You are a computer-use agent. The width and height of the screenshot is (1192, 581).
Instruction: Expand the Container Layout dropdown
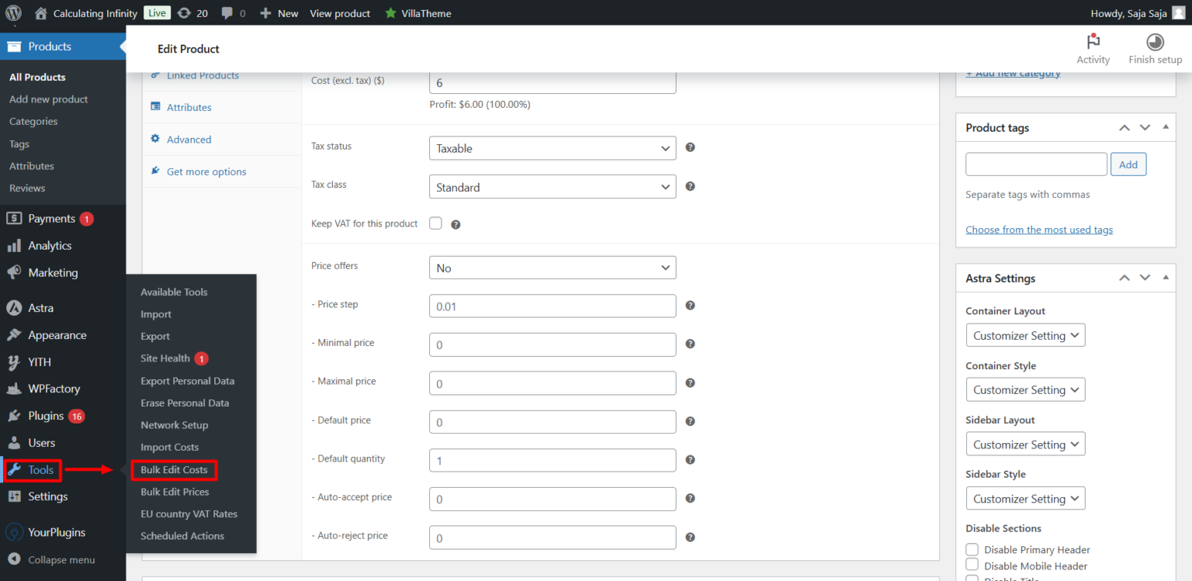[1025, 334]
